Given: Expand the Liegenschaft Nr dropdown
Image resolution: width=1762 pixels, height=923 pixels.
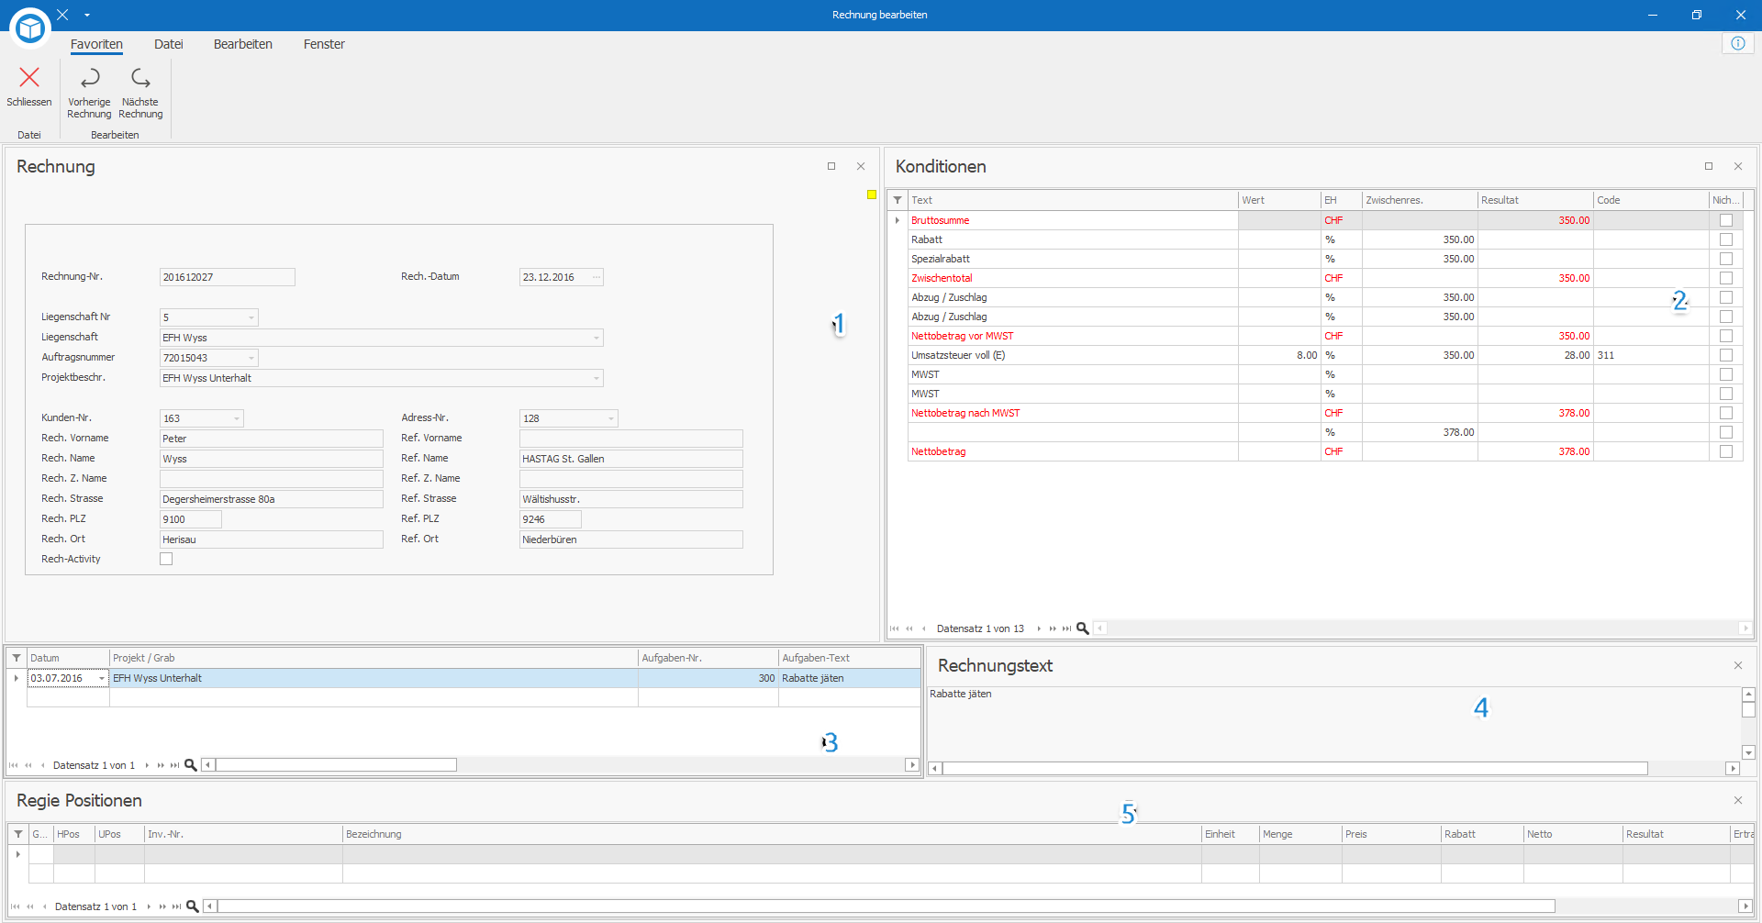Looking at the screenshot, I should pyautogui.click(x=251, y=317).
